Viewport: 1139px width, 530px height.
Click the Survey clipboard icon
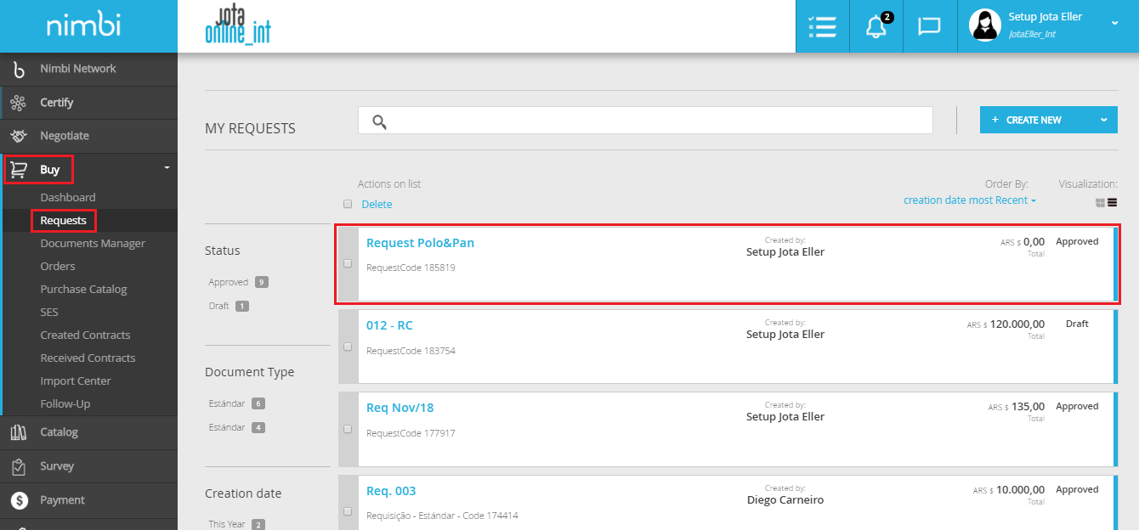tap(19, 466)
